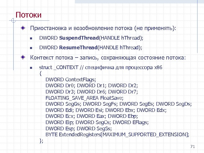Click the text "DWORD SegSs;"
Viewport: 204px width, 153px height.
(94, 129)
